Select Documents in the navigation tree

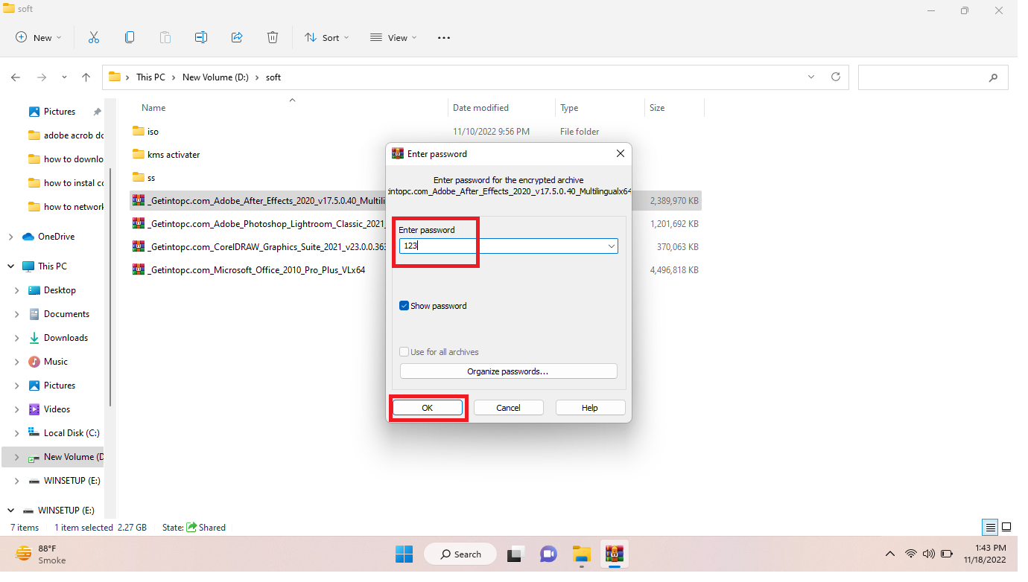[x=66, y=314]
